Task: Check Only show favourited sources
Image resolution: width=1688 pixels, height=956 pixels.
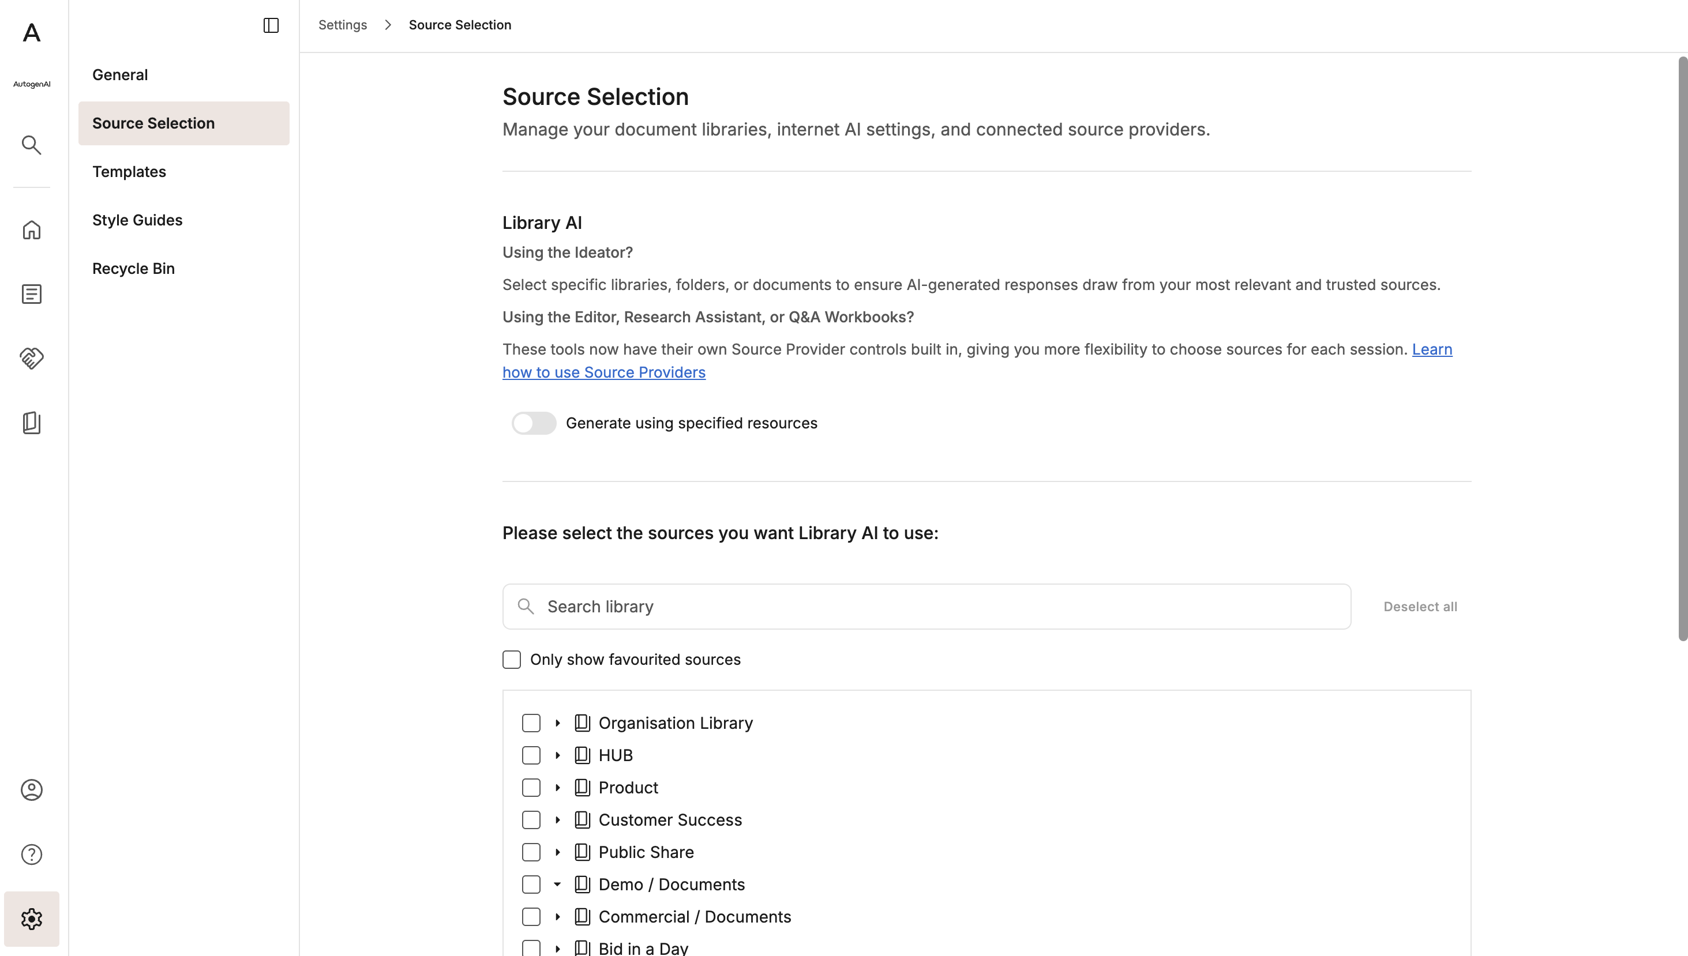Action: tap(512, 659)
